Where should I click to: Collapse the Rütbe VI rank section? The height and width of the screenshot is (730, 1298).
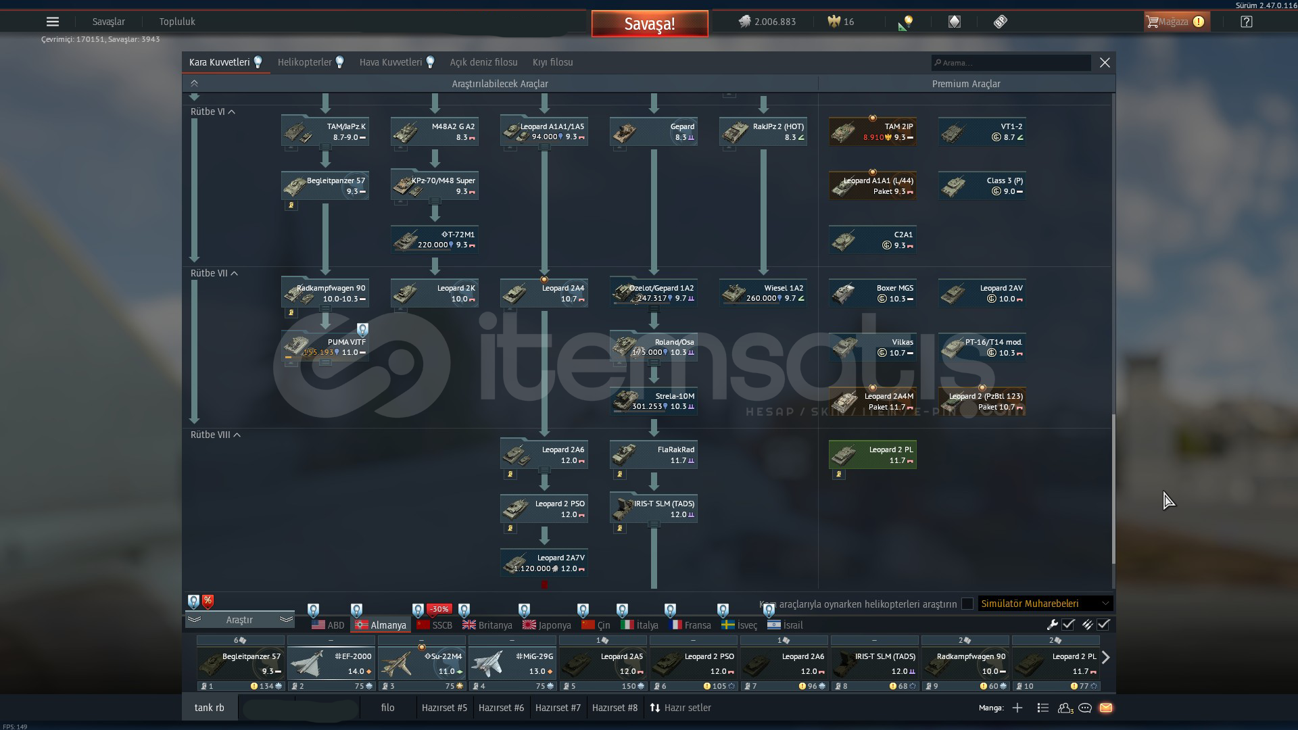[213, 112]
